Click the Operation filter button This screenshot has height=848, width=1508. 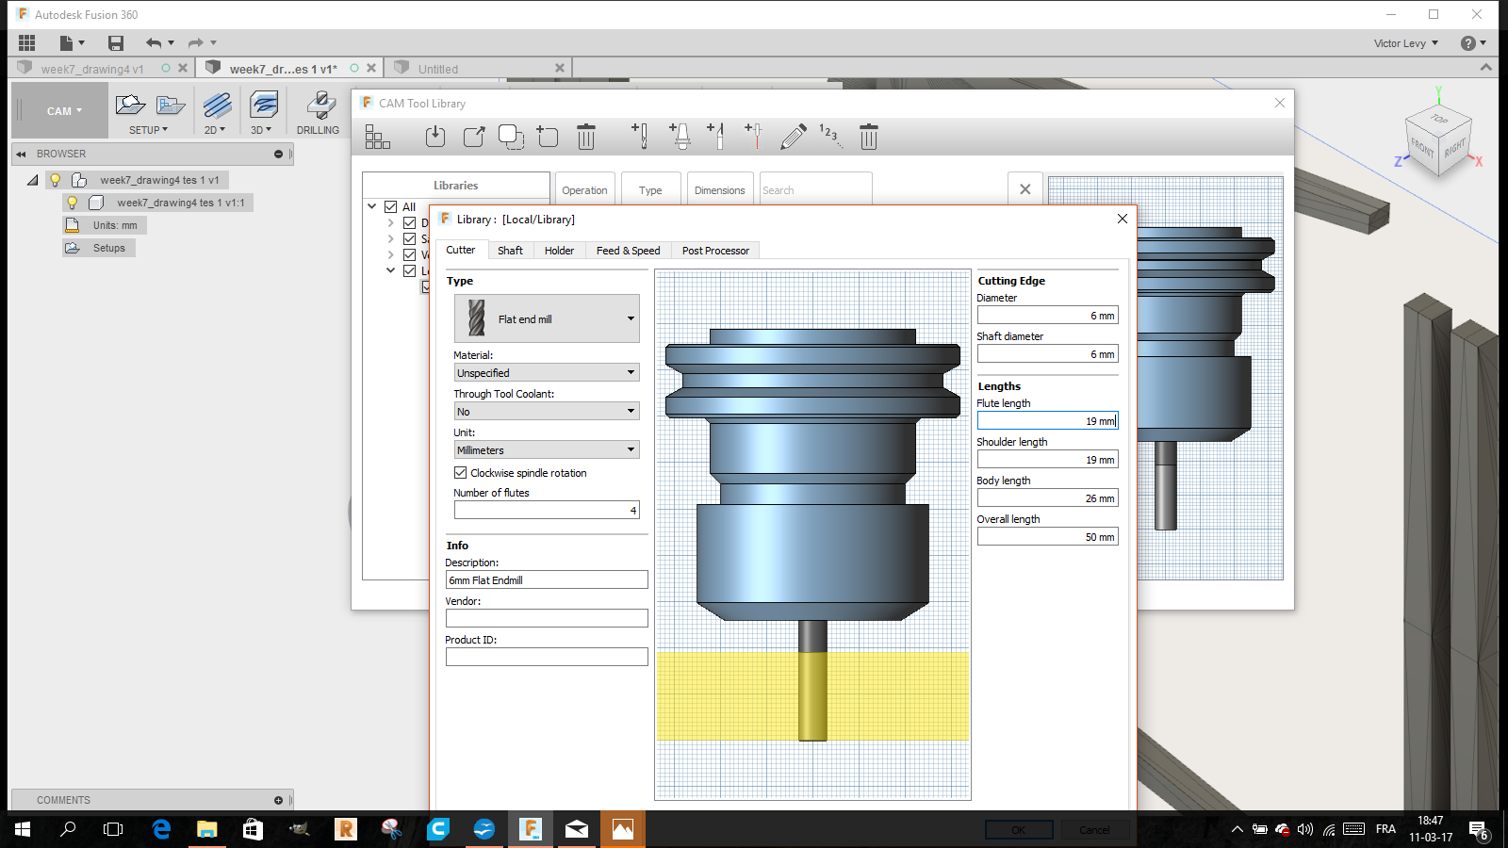pyautogui.click(x=584, y=190)
